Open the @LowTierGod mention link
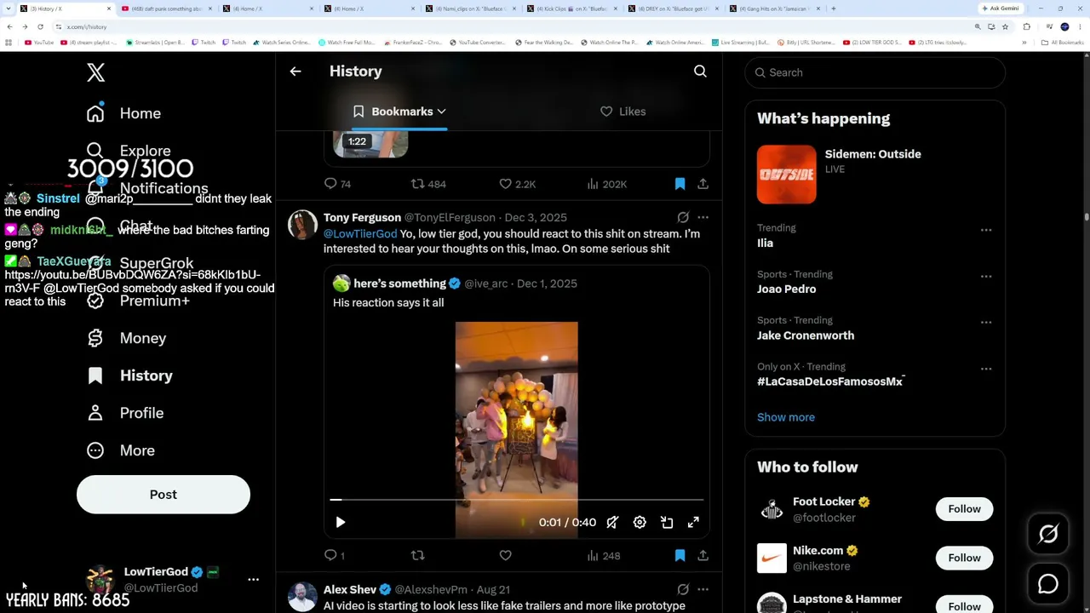Screen dimensions: 1090x613 click(x=360, y=233)
